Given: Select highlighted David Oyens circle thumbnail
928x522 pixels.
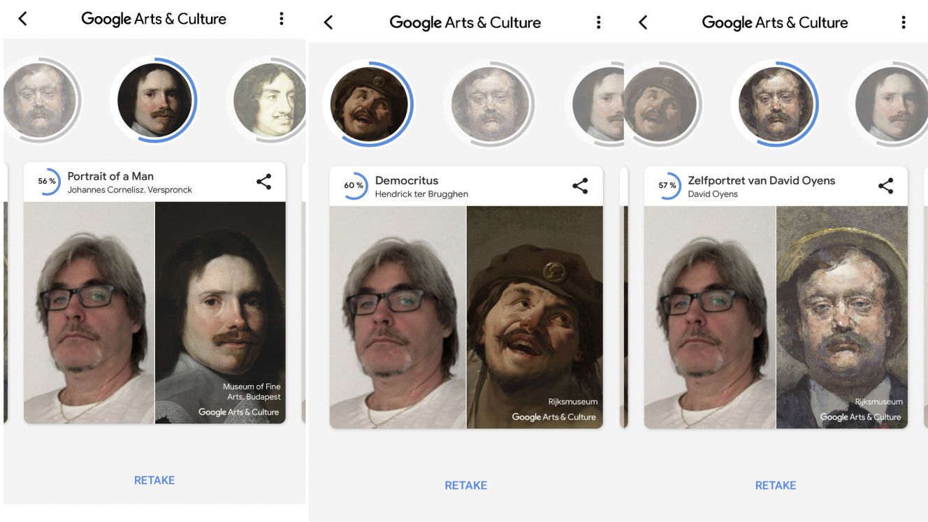Looking at the screenshot, I should [x=774, y=103].
